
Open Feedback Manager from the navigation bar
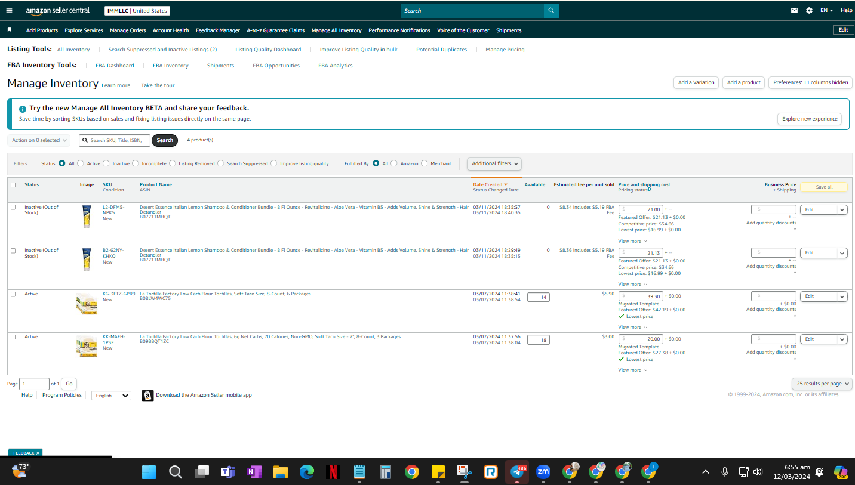click(x=218, y=30)
